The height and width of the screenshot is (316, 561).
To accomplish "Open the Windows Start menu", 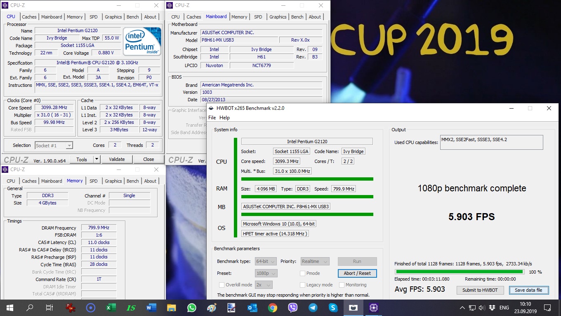I will click(x=10, y=307).
